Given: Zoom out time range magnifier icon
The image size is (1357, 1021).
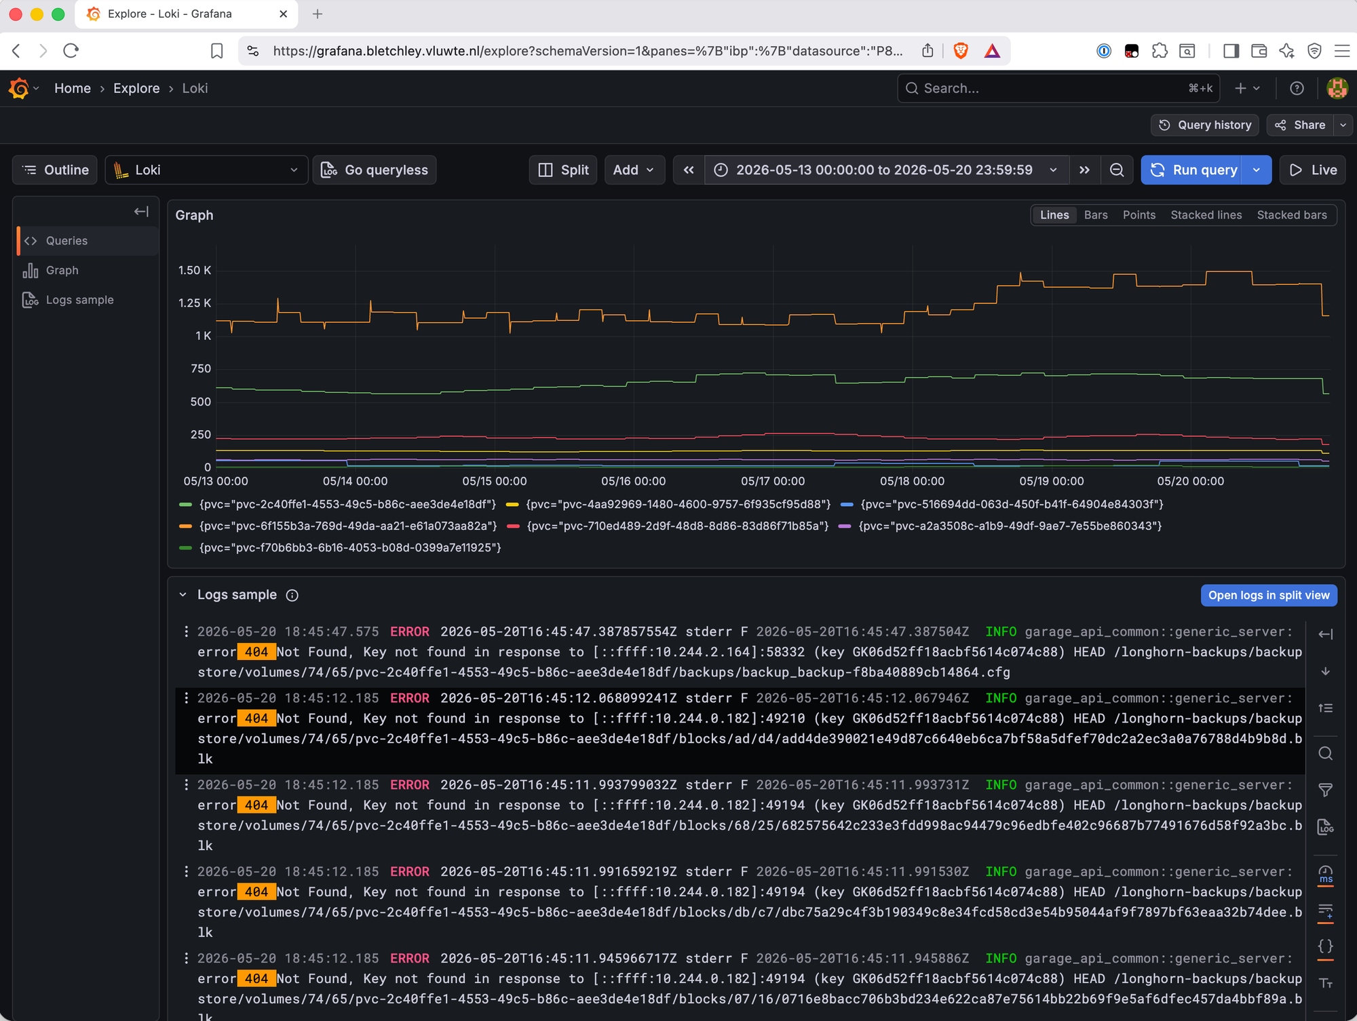Looking at the screenshot, I should tap(1117, 170).
